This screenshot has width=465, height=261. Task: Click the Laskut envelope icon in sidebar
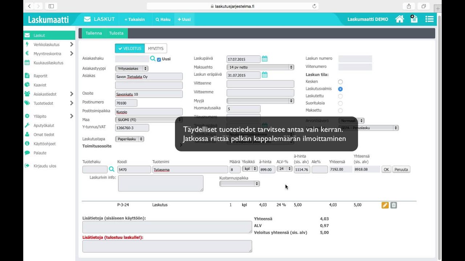[x=27, y=36]
